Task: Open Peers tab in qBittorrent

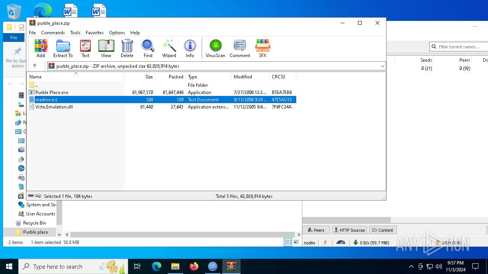Action: 316,230
